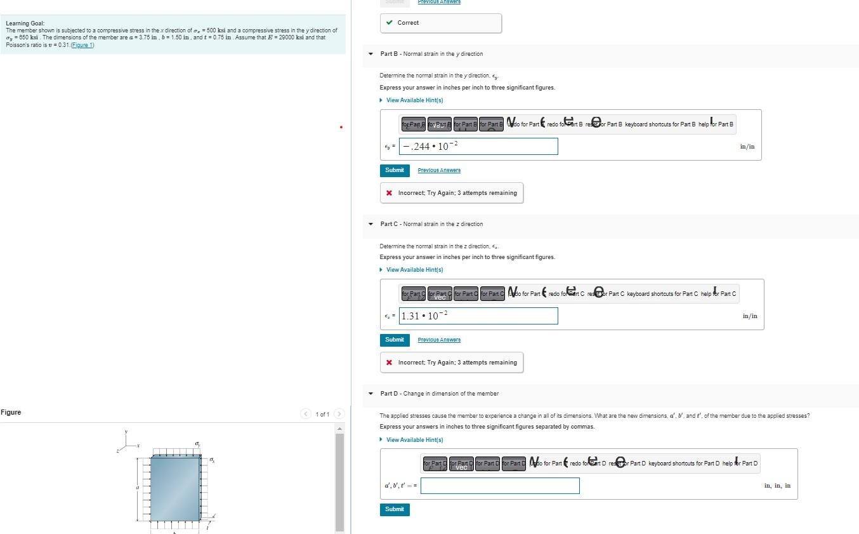Click the scroll-up arrow of figure panel
This screenshot has width=859, height=534.
point(339,429)
